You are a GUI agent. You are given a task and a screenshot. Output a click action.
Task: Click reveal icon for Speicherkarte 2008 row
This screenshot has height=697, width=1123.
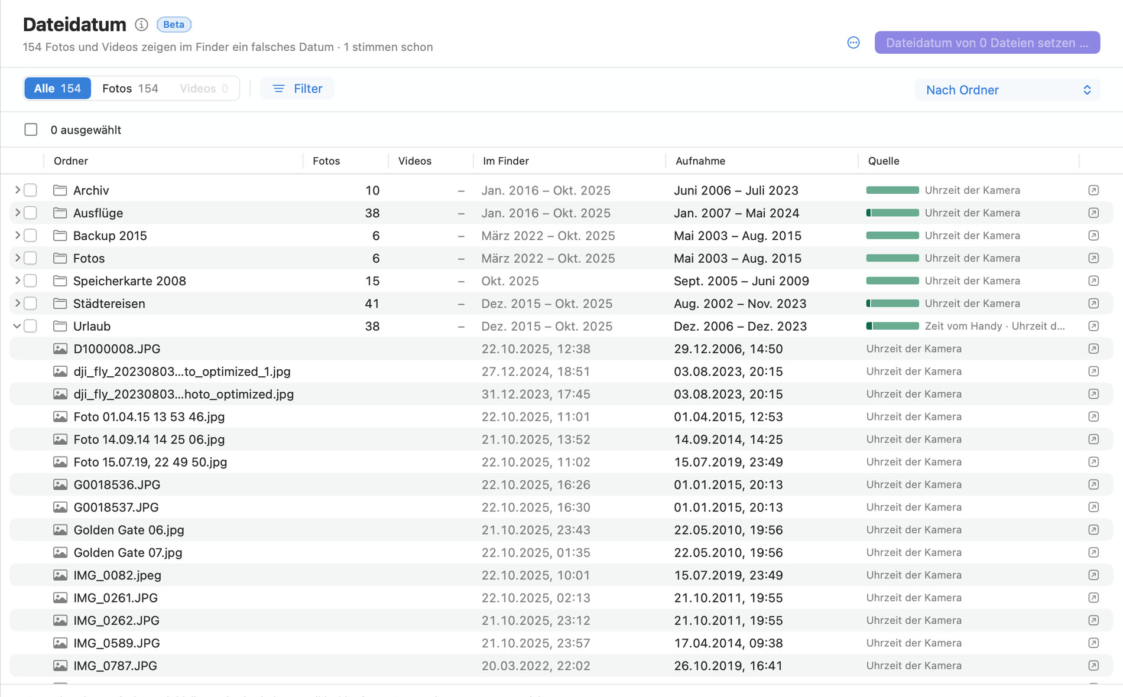point(1093,281)
